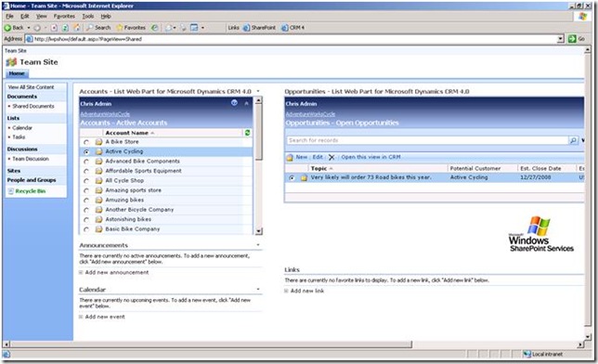Click the search magnifier in the Opportunities web part

click(573, 140)
